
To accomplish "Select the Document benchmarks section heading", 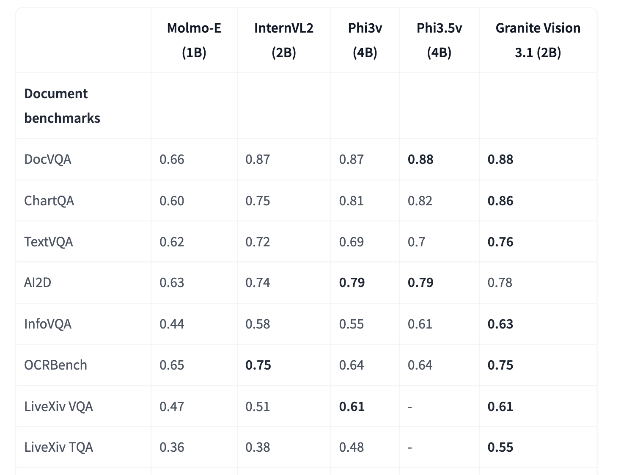I will point(62,105).
